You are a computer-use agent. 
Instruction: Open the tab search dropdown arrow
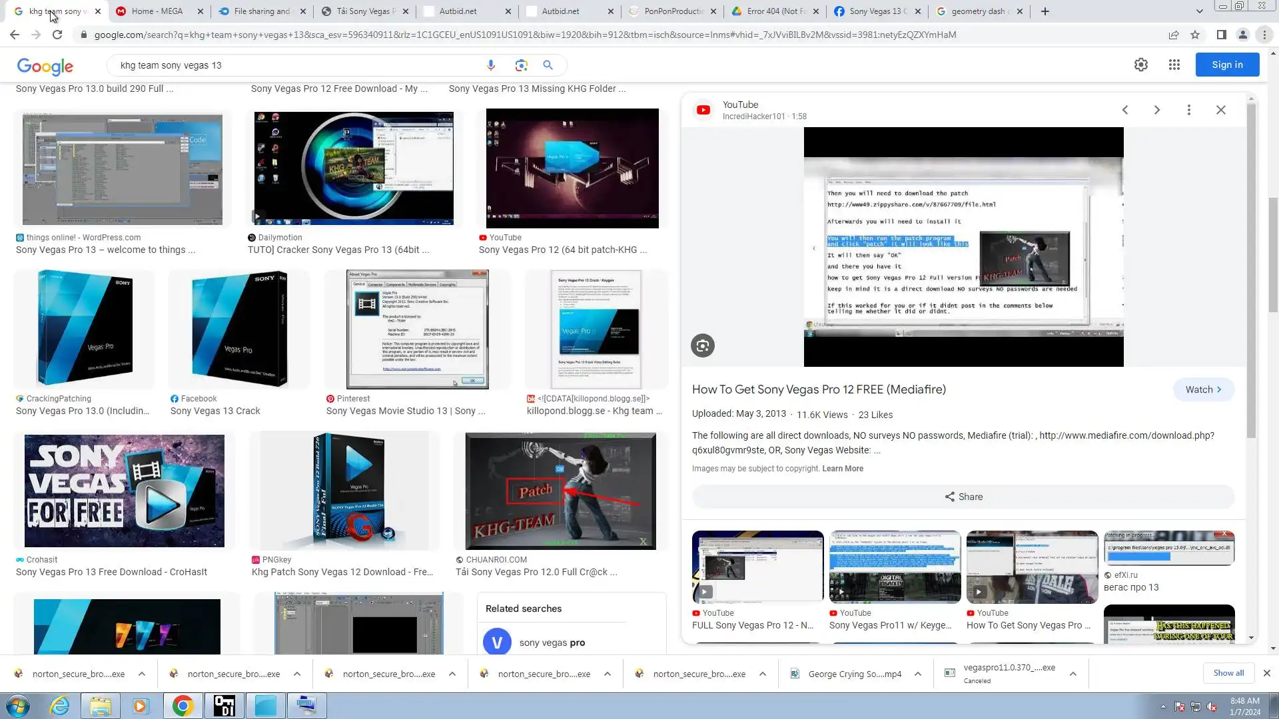coord(1200,11)
